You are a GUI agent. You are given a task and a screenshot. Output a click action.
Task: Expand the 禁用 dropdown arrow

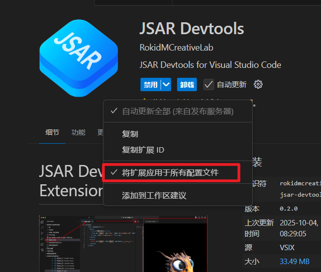point(166,85)
